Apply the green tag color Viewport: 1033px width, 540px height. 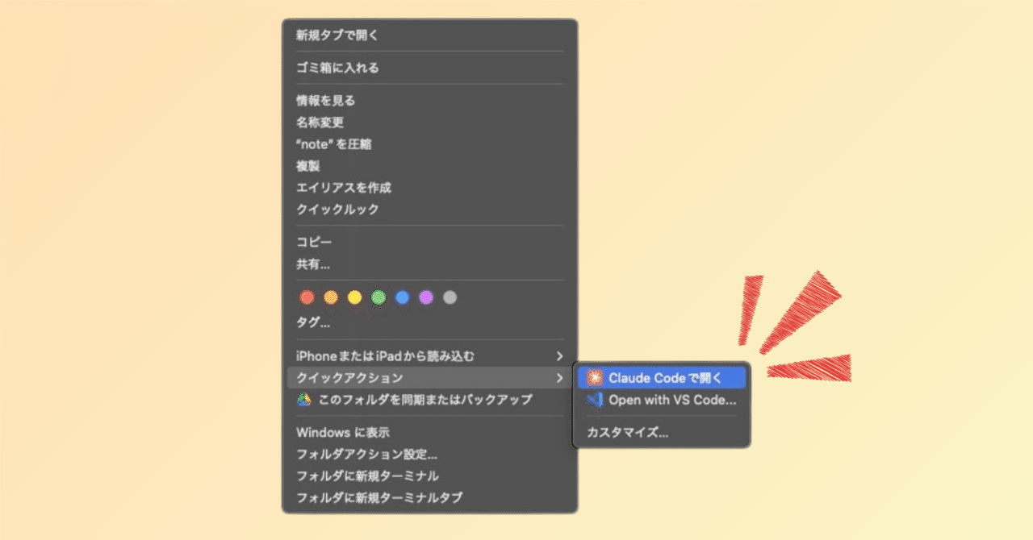pos(378,297)
